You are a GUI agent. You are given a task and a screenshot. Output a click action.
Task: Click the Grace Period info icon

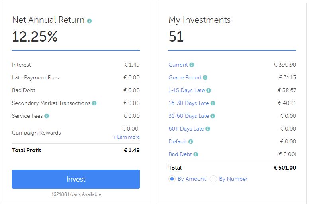[205, 78]
